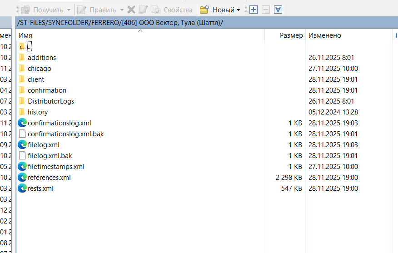Click the minus unselect-files icon

coord(265,10)
